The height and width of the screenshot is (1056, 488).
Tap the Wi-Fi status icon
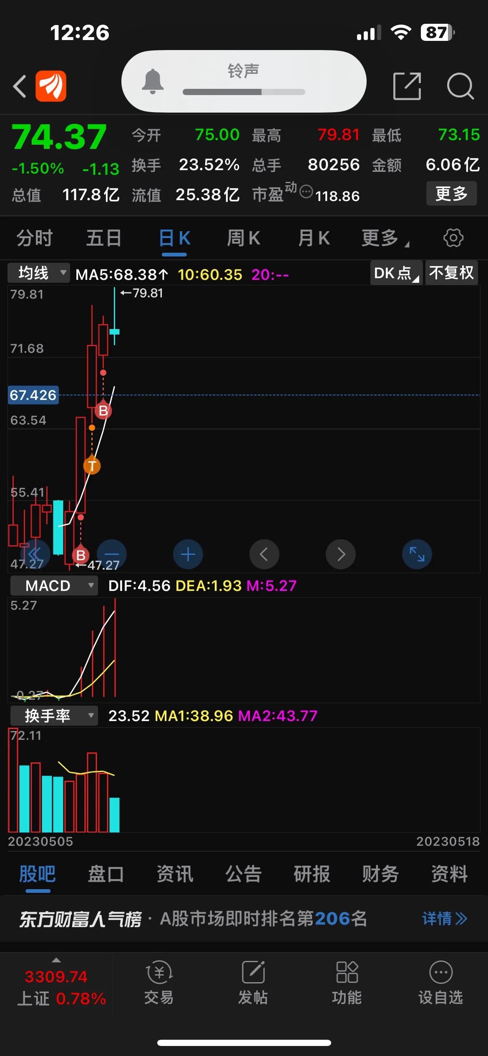pyautogui.click(x=401, y=33)
